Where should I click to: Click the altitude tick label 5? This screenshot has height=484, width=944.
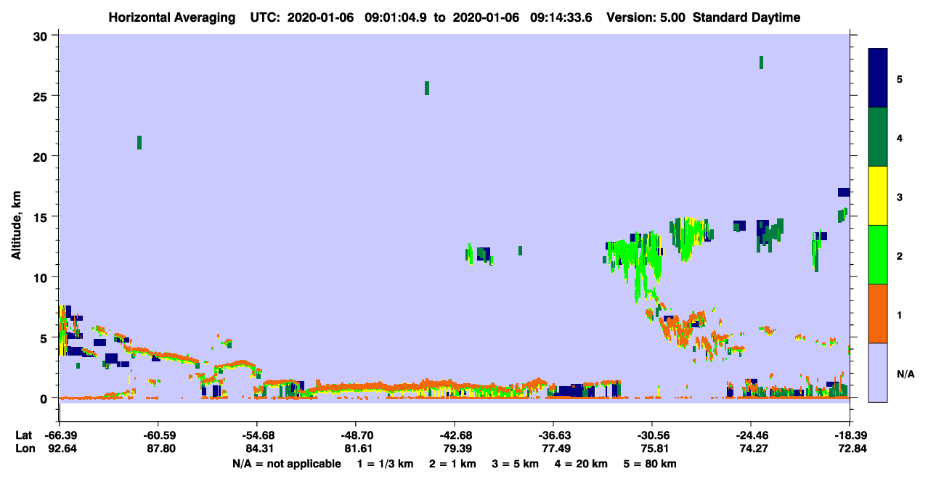[45, 337]
